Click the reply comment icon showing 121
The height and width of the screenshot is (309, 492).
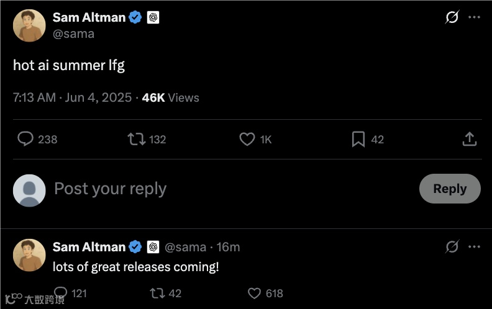(x=61, y=292)
